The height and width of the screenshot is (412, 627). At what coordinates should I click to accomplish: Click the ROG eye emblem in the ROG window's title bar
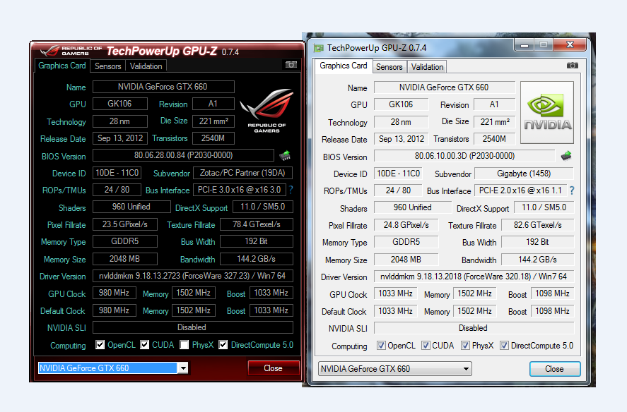(x=50, y=51)
